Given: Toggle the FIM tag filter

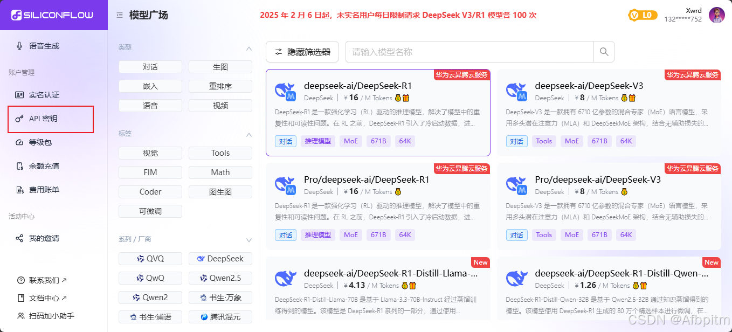Looking at the screenshot, I should pos(150,172).
